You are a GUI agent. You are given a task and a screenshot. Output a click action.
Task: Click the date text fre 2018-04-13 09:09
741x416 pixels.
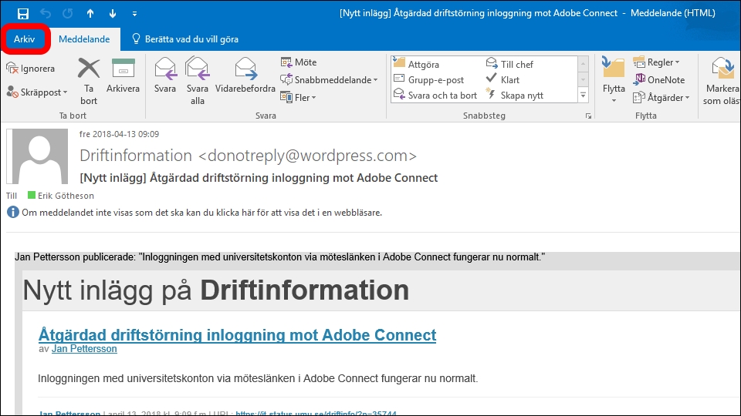pos(119,134)
